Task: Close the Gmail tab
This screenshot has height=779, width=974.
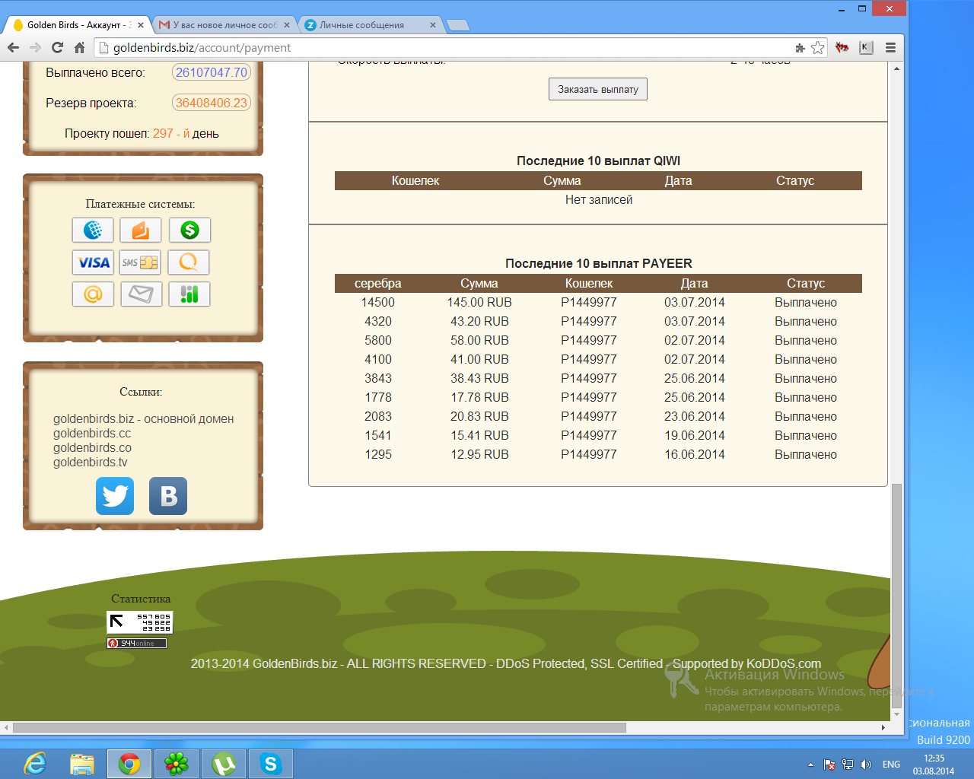Action: click(287, 25)
